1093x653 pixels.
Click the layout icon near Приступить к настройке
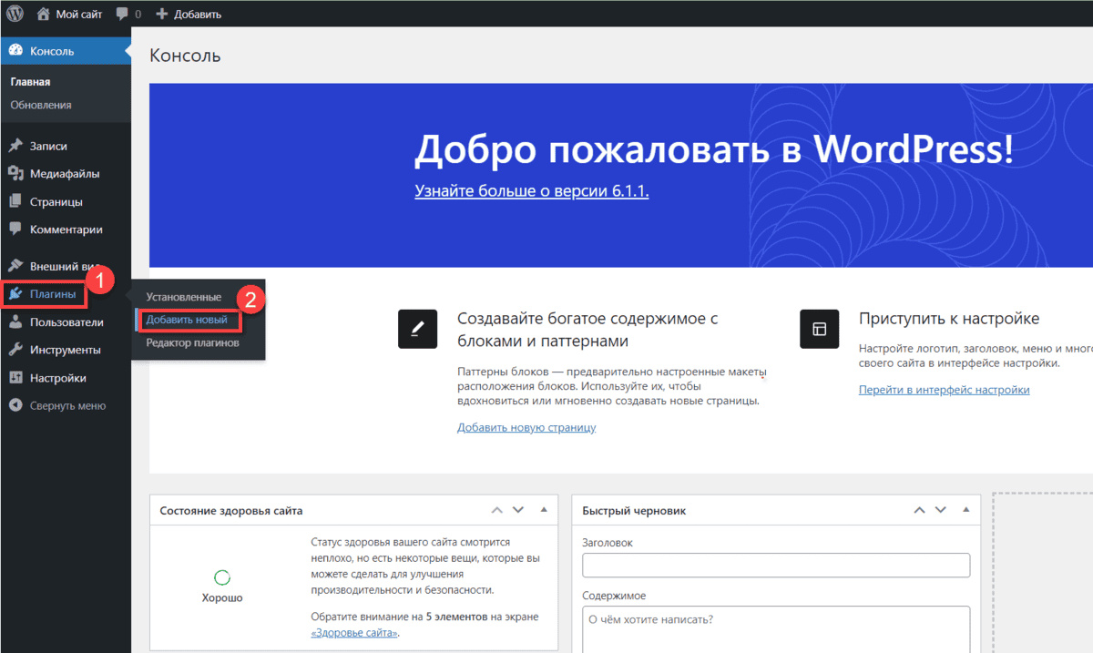pos(819,329)
